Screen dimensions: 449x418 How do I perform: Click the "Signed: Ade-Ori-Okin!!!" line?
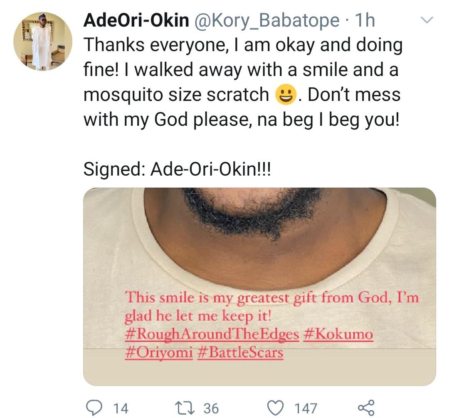(x=177, y=169)
